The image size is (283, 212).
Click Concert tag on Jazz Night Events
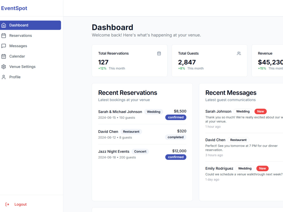coord(140,152)
